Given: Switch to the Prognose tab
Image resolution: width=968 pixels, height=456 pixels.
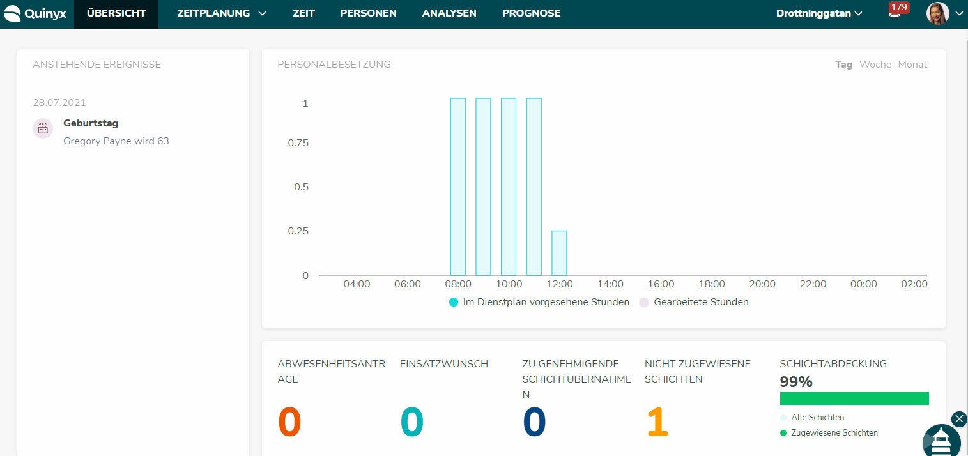Looking at the screenshot, I should (531, 13).
